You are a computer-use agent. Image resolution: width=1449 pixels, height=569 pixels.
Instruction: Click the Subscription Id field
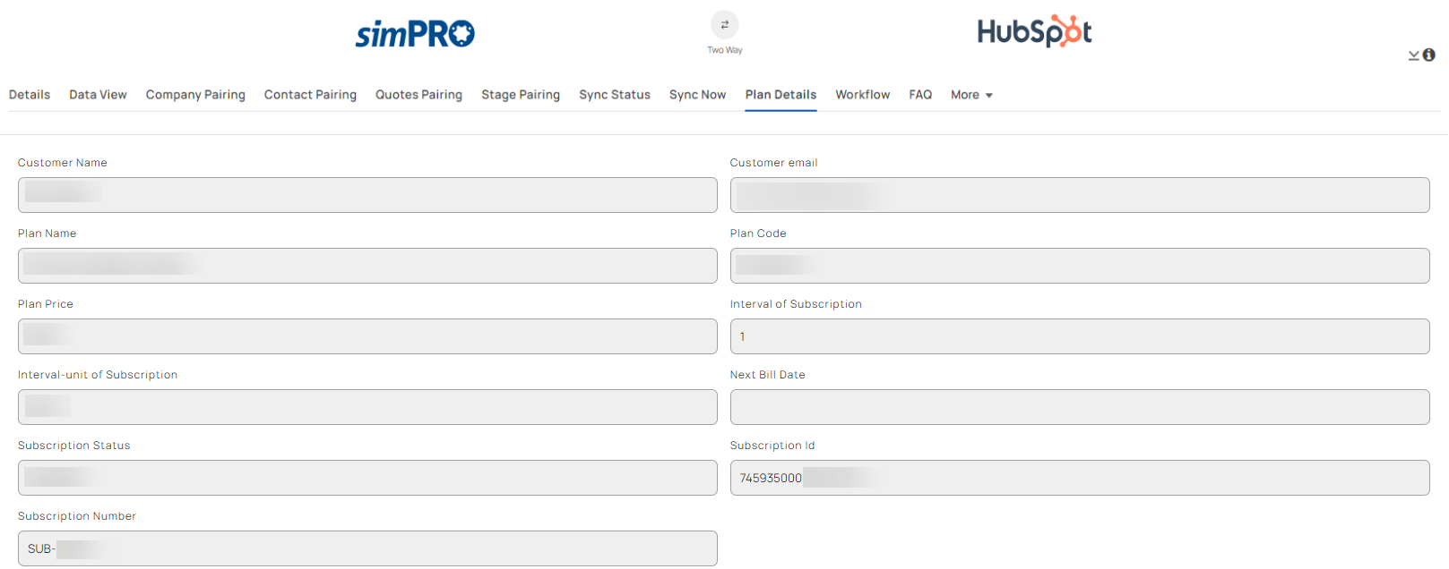click(x=1080, y=478)
